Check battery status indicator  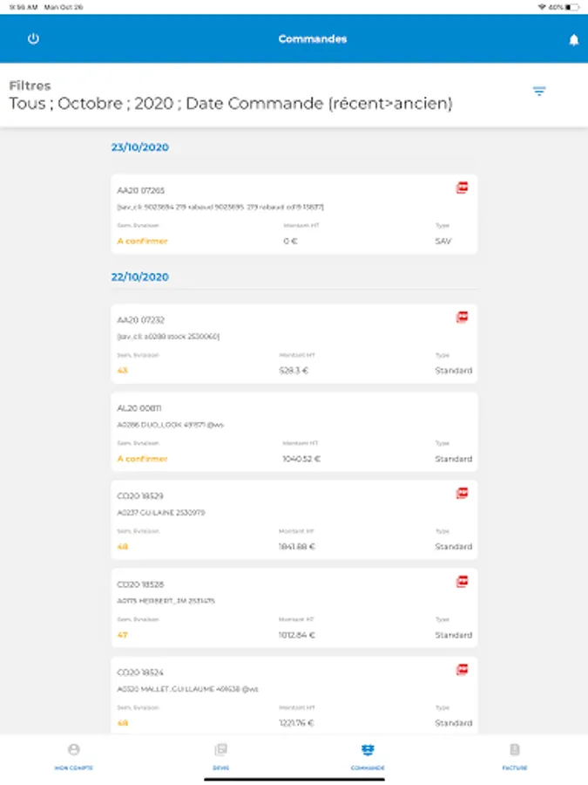pos(571,7)
